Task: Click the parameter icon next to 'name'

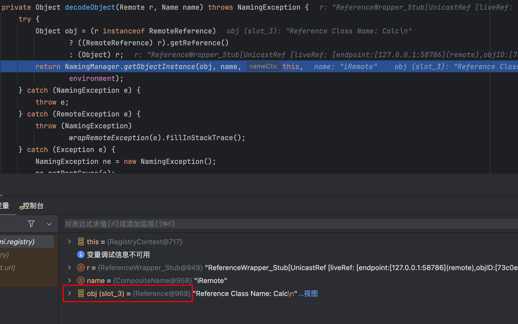Action: point(81,280)
